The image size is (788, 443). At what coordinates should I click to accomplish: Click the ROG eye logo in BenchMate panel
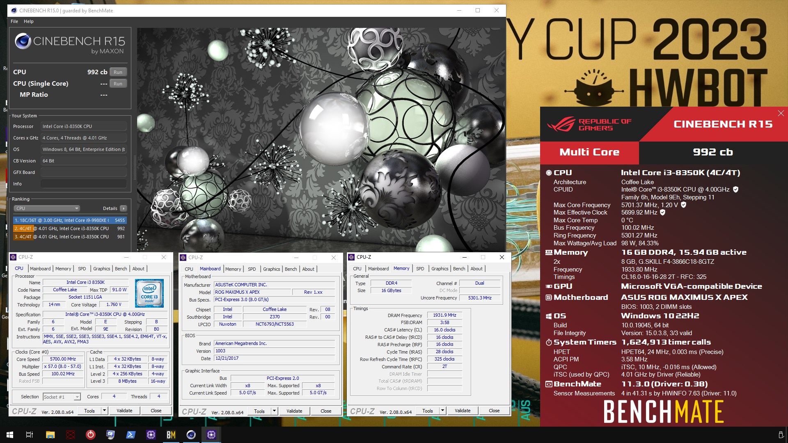561,124
